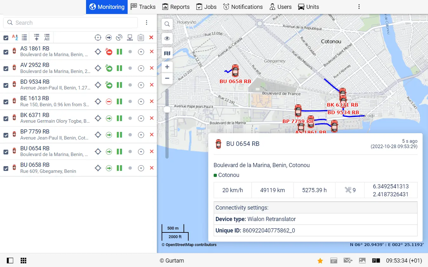
Task: Open the map search magnifier tool
Action: tap(167, 24)
